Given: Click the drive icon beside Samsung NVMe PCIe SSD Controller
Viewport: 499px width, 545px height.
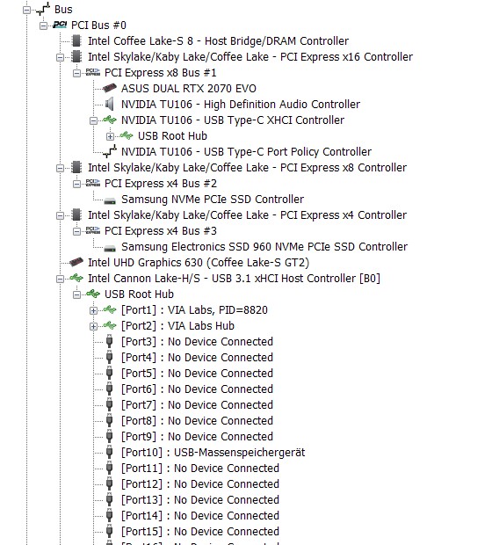Looking at the screenshot, I should pyautogui.click(x=110, y=200).
